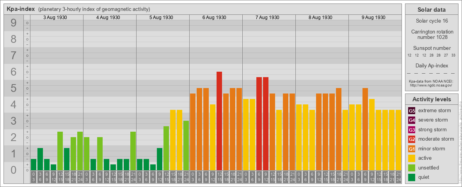Click the '4 Aug 1930' date header
This screenshot has height=187, width=462.
pos(108,18)
